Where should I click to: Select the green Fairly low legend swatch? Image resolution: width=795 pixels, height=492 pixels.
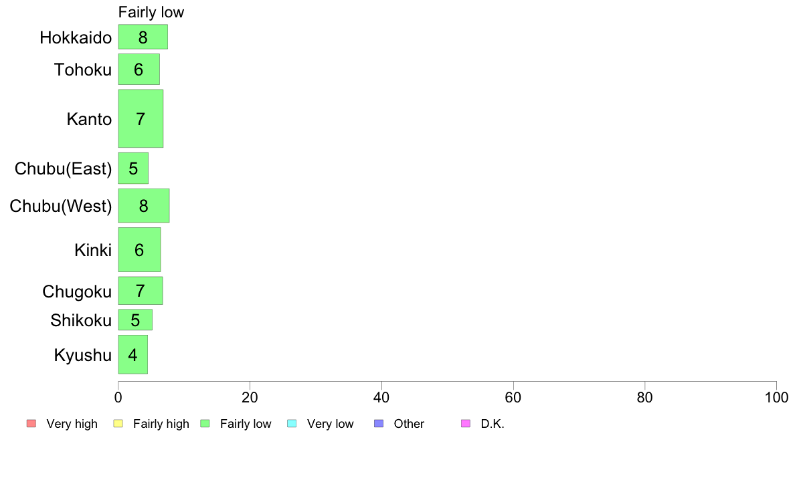(x=205, y=423)
